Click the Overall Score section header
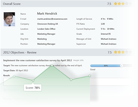 tap(67, 4)
